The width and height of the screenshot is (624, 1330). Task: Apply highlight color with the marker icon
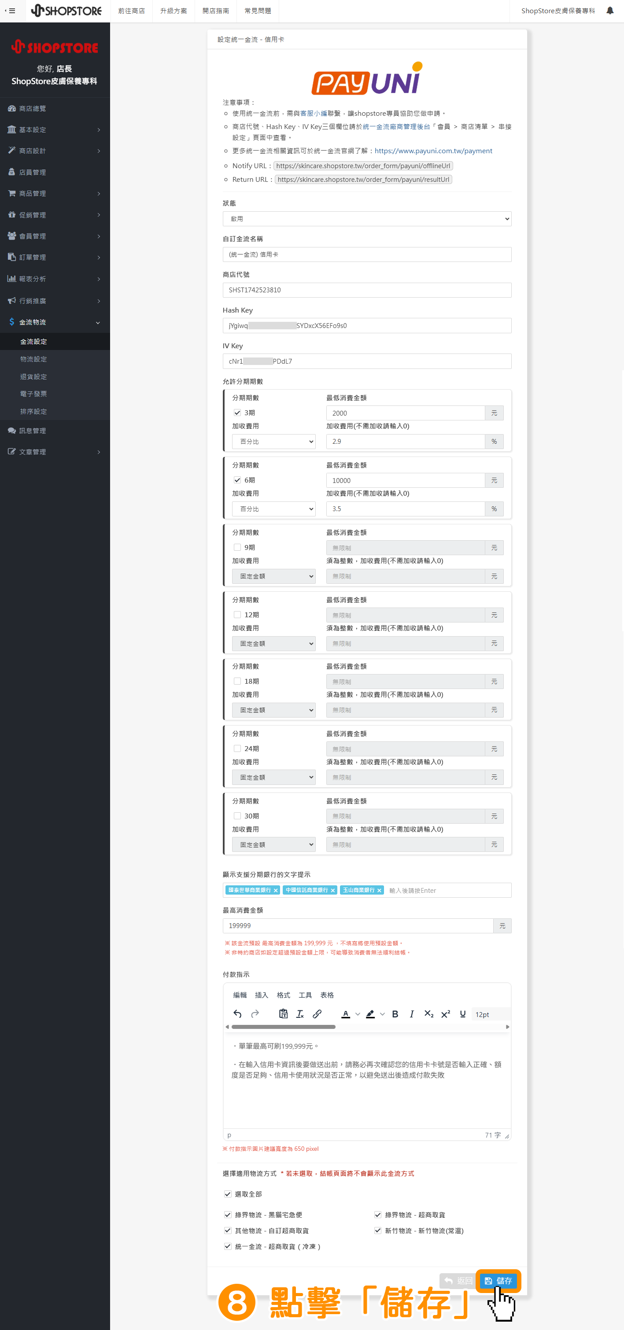tap(370, 1014)
